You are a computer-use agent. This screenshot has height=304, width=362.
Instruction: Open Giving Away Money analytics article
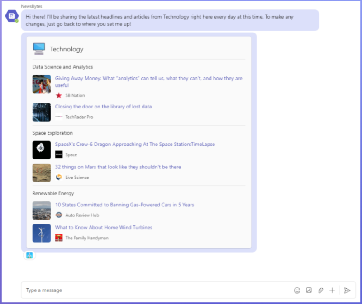(x=148, y=82)
